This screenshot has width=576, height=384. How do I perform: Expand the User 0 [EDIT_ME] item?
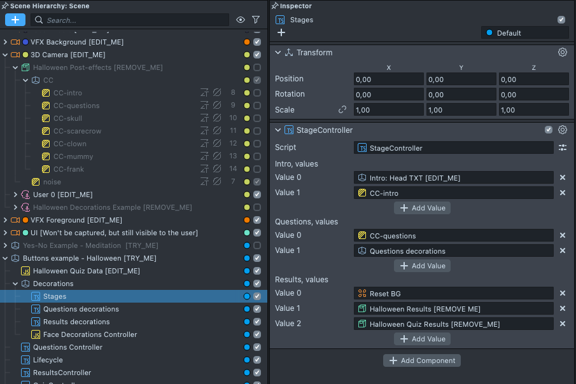coord(16,195)
